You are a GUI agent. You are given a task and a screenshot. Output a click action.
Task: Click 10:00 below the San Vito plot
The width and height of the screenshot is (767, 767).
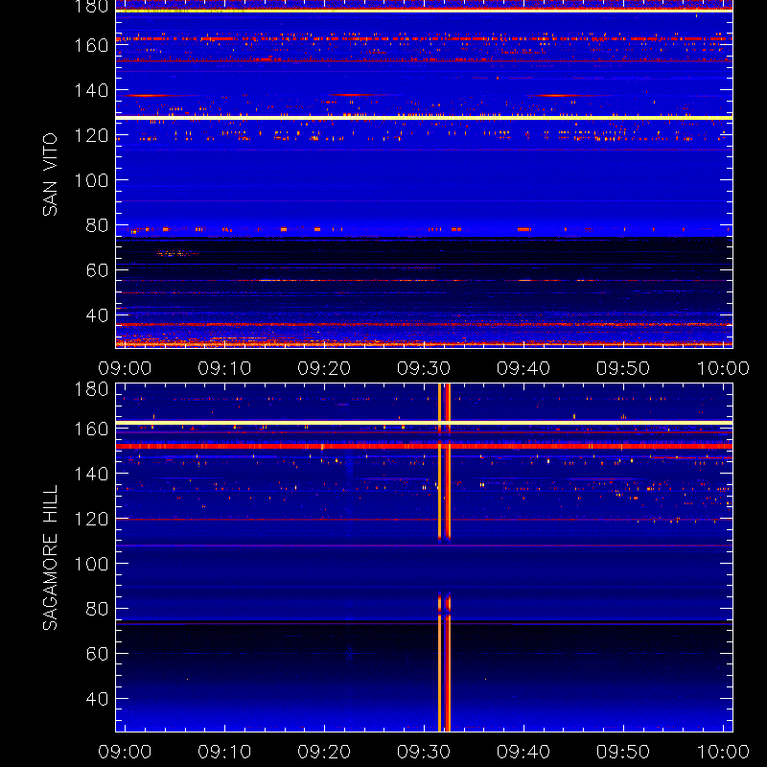(x=723, y=368)
